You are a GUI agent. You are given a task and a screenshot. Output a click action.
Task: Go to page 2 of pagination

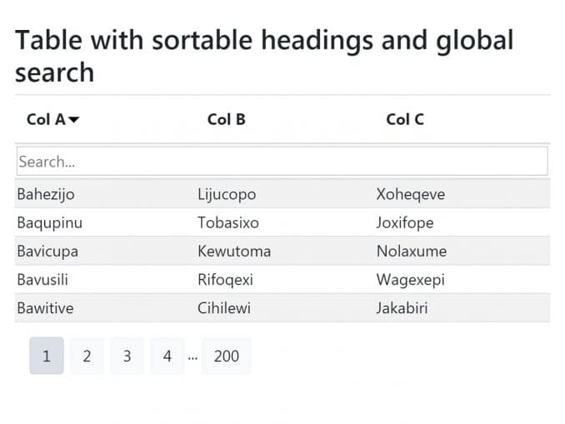87,356
